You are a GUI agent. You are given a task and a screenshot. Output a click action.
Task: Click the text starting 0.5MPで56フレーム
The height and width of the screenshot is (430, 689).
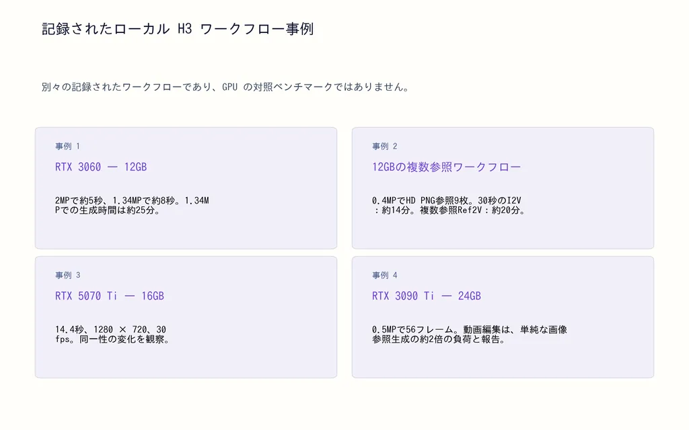coord(470,335)
